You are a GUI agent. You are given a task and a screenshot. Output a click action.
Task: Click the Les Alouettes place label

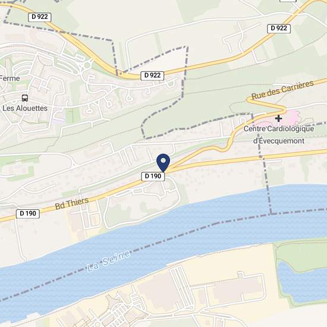pyautogui.click(x=25, y=108)
